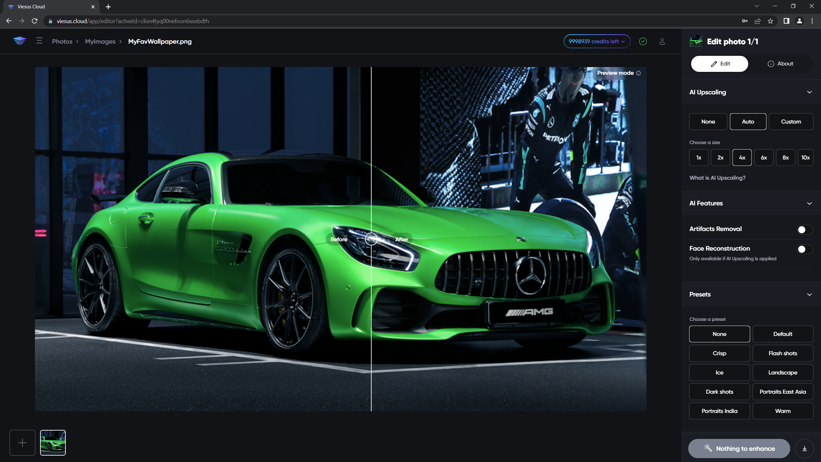Click the before/after comparison slider handle

[x=371, y=239]
